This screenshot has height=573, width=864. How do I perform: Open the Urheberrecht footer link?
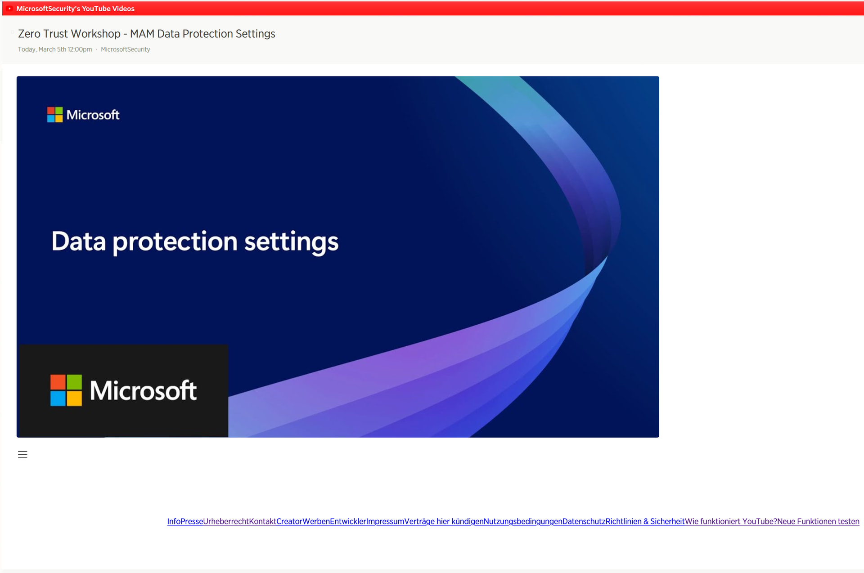[x=226, y=521]
